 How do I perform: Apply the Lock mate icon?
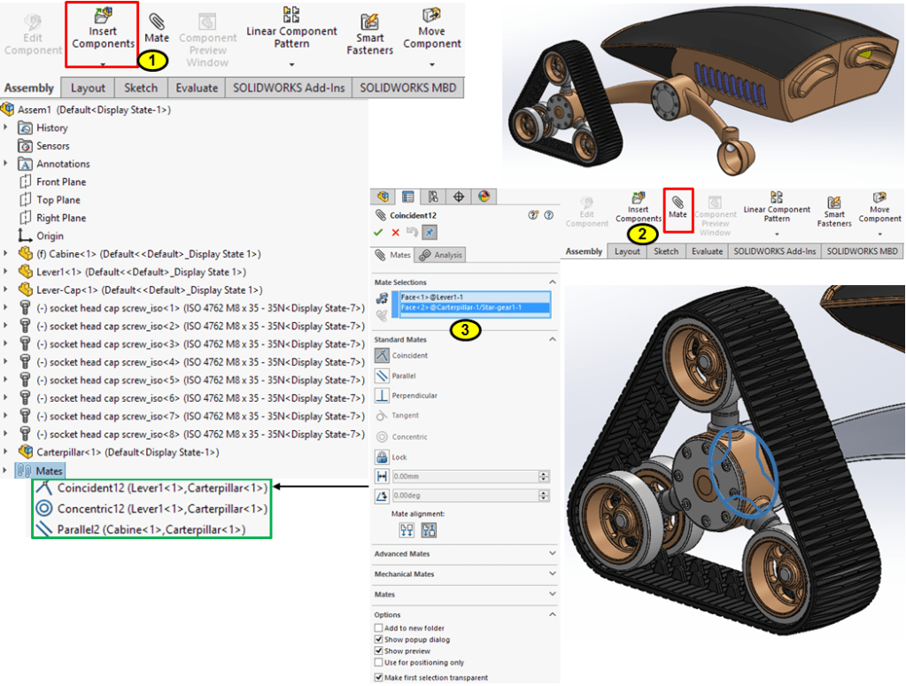pyautogui.click(x=383, y=458)
